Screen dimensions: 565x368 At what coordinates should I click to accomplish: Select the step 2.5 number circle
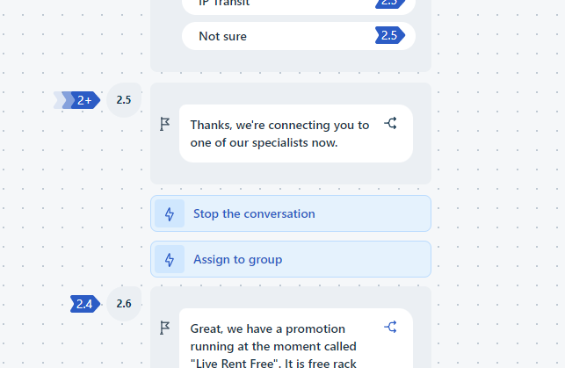(x=124, y=100)
